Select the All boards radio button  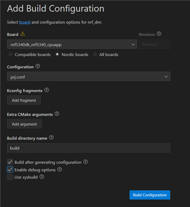click(95, 54)
